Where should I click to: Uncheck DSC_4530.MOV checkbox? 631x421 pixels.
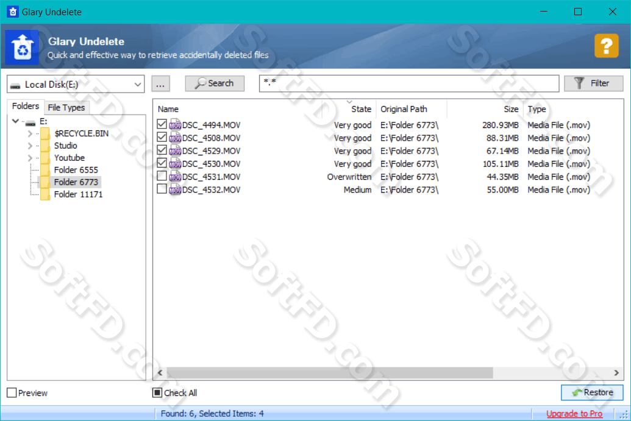point(162,163)
